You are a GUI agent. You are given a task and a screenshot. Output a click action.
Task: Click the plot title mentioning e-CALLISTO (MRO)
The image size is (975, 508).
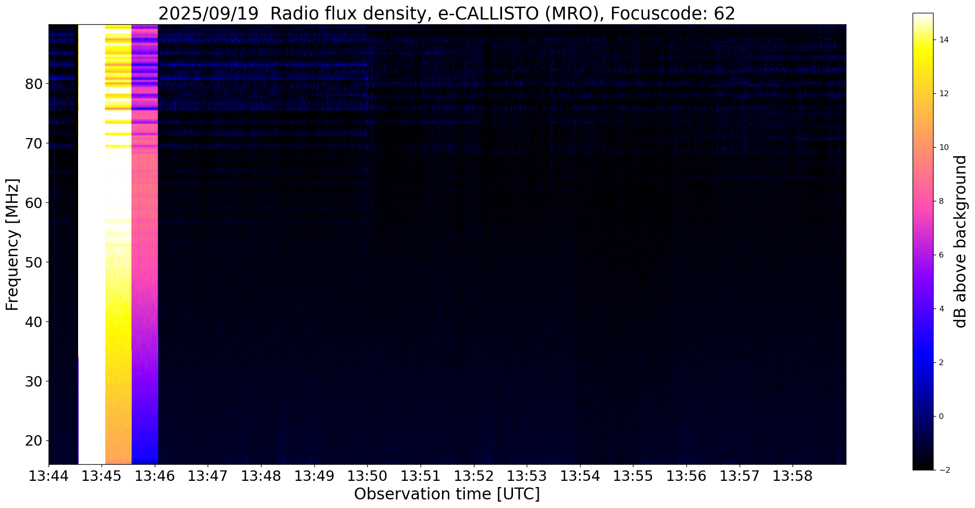coord(446,14)
